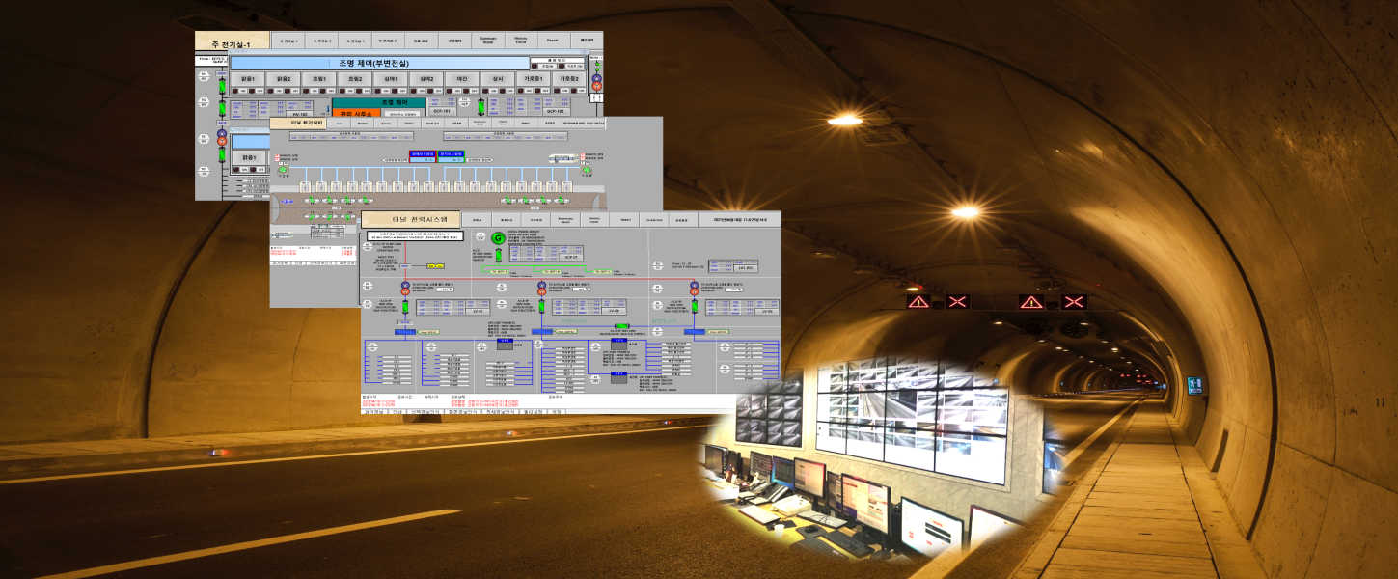Click the 밝음1 mode button in 부변전실 panel
The height and width of the screenshot is (579, 1398).
pos(248,79)
